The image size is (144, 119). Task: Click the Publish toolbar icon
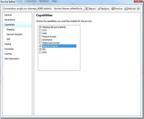coord(126,9)
